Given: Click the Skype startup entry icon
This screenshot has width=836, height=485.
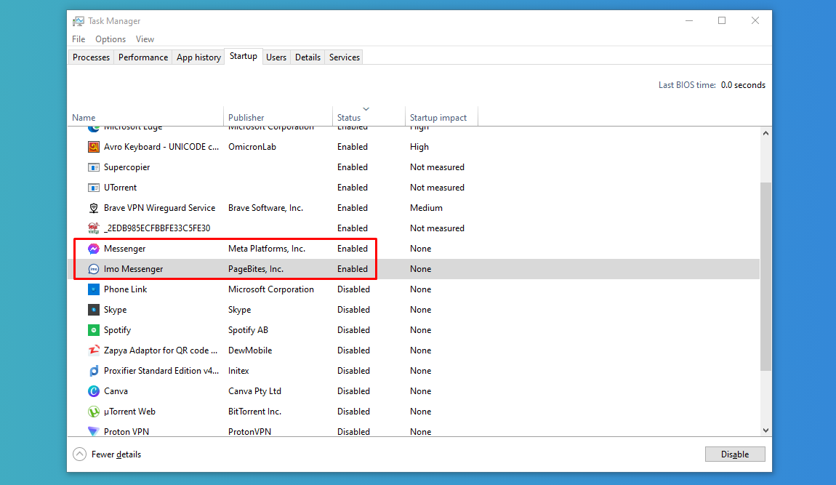Looking at the screenshot, I should click(93, 310).
